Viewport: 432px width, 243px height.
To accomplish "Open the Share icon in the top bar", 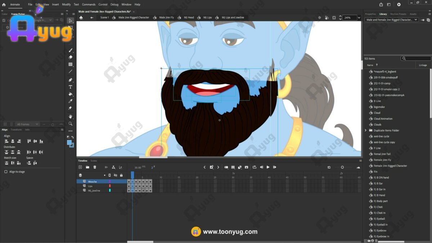I will [381, 4].
